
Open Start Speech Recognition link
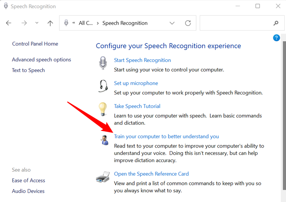click(142, 60)
